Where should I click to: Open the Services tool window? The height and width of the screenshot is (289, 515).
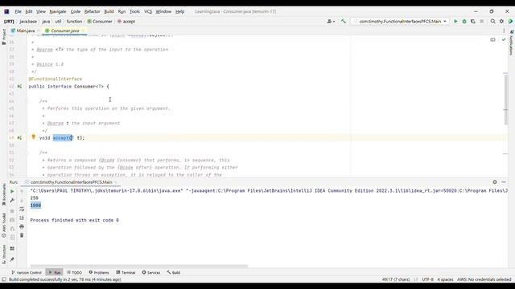point(151,273)
